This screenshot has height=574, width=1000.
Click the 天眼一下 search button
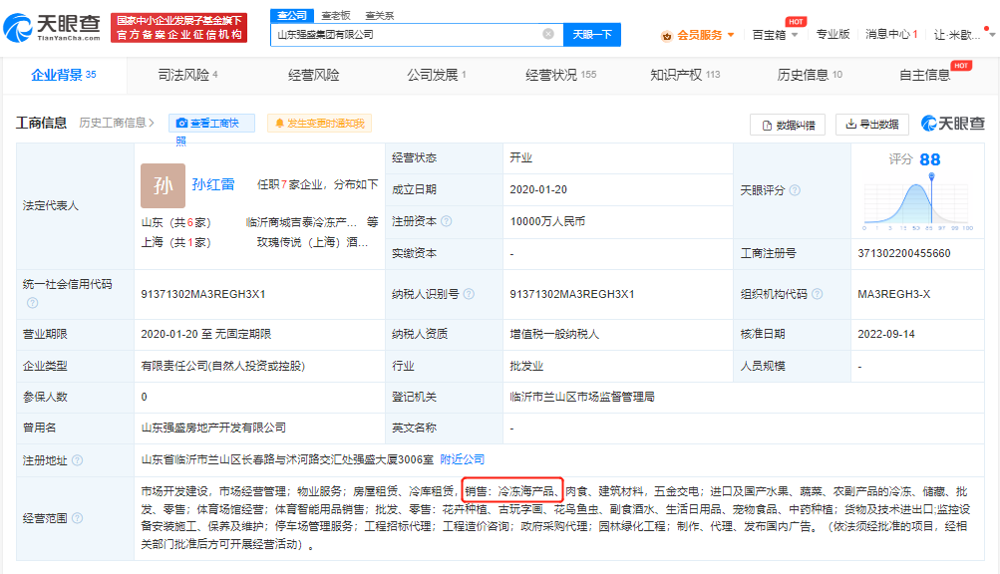(x=592, y=35)
